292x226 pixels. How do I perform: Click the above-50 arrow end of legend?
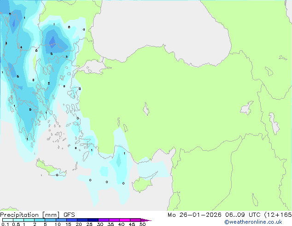[146, 220]
